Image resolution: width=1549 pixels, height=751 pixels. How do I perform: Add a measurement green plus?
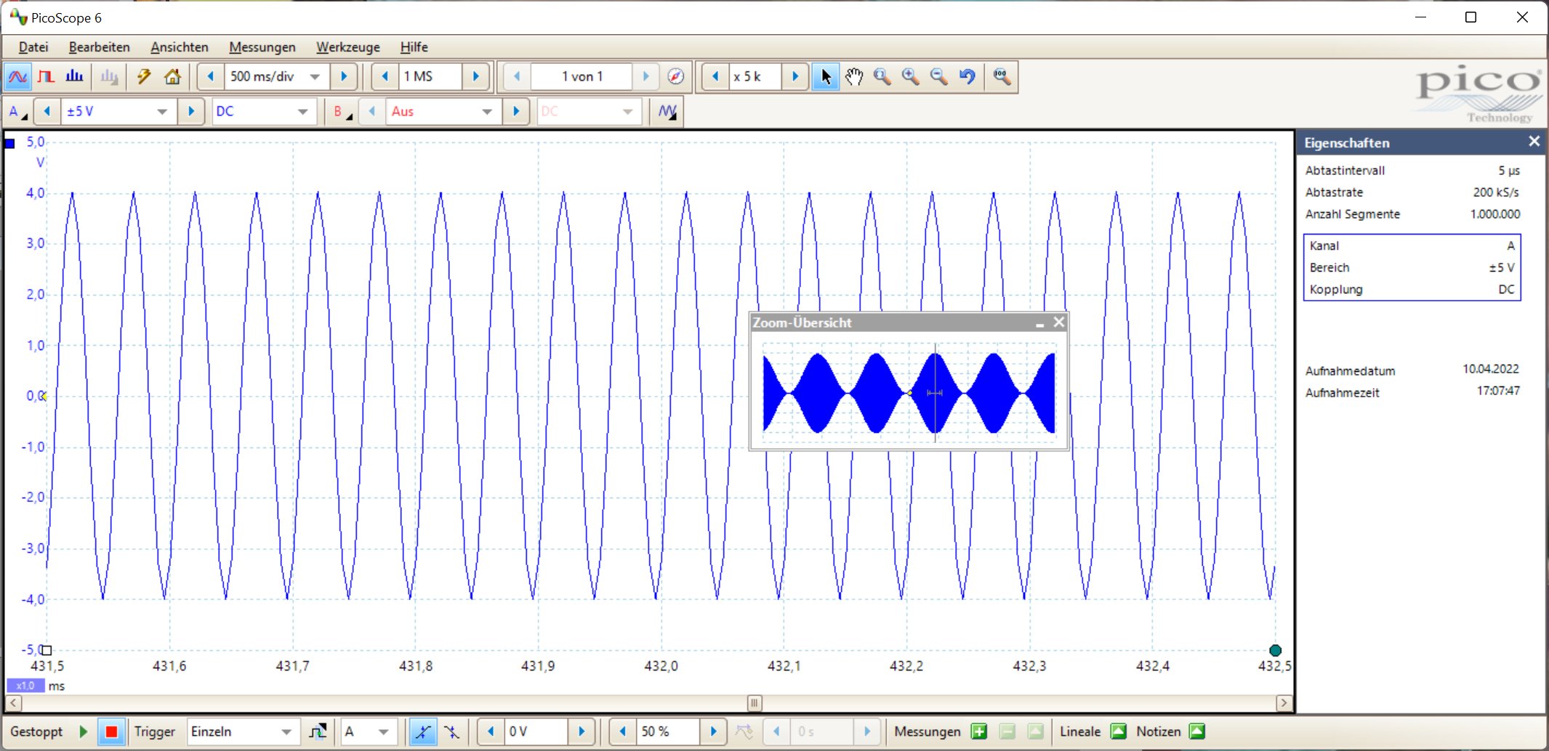coord(979,731)
